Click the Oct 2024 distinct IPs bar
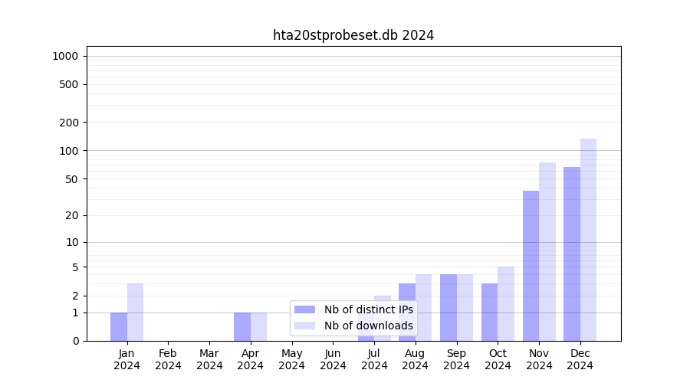This screenshot has width=690, height=383. tap(489, 312)
